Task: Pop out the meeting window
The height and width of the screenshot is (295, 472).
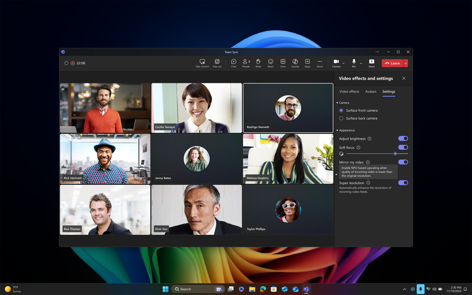Action: 217,62
